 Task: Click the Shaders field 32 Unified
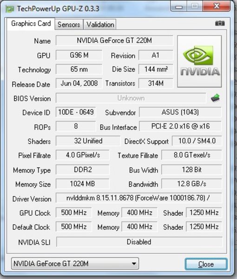point(88,141)
